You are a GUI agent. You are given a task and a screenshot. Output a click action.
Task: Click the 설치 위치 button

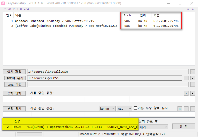click(x=14, y=93)
